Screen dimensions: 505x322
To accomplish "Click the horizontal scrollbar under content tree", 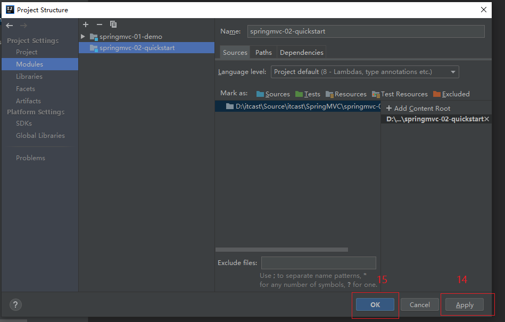I will [282, 250].
